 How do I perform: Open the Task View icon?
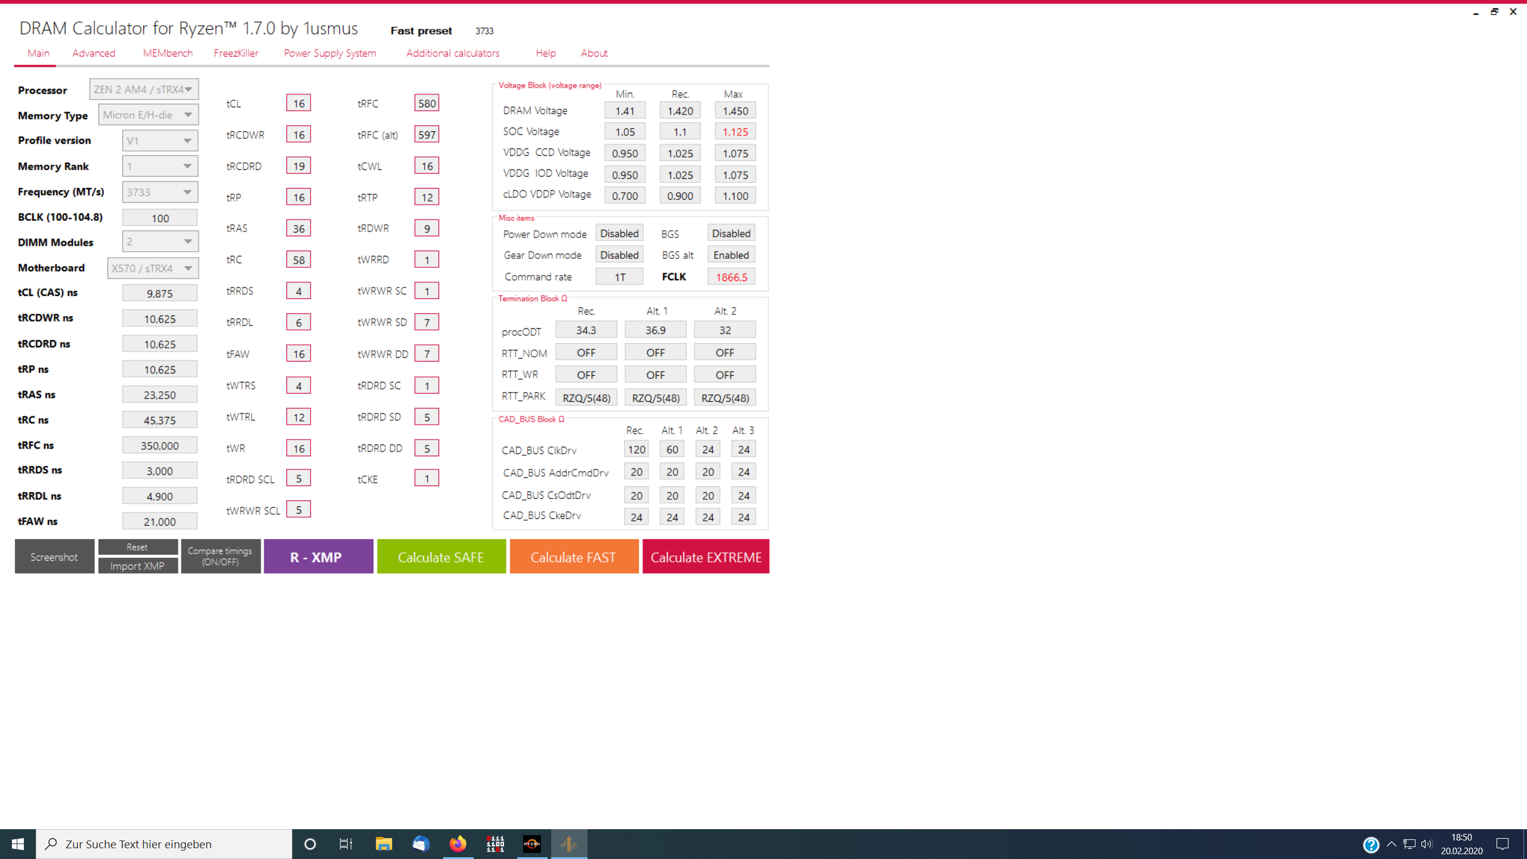pos(346,843)
